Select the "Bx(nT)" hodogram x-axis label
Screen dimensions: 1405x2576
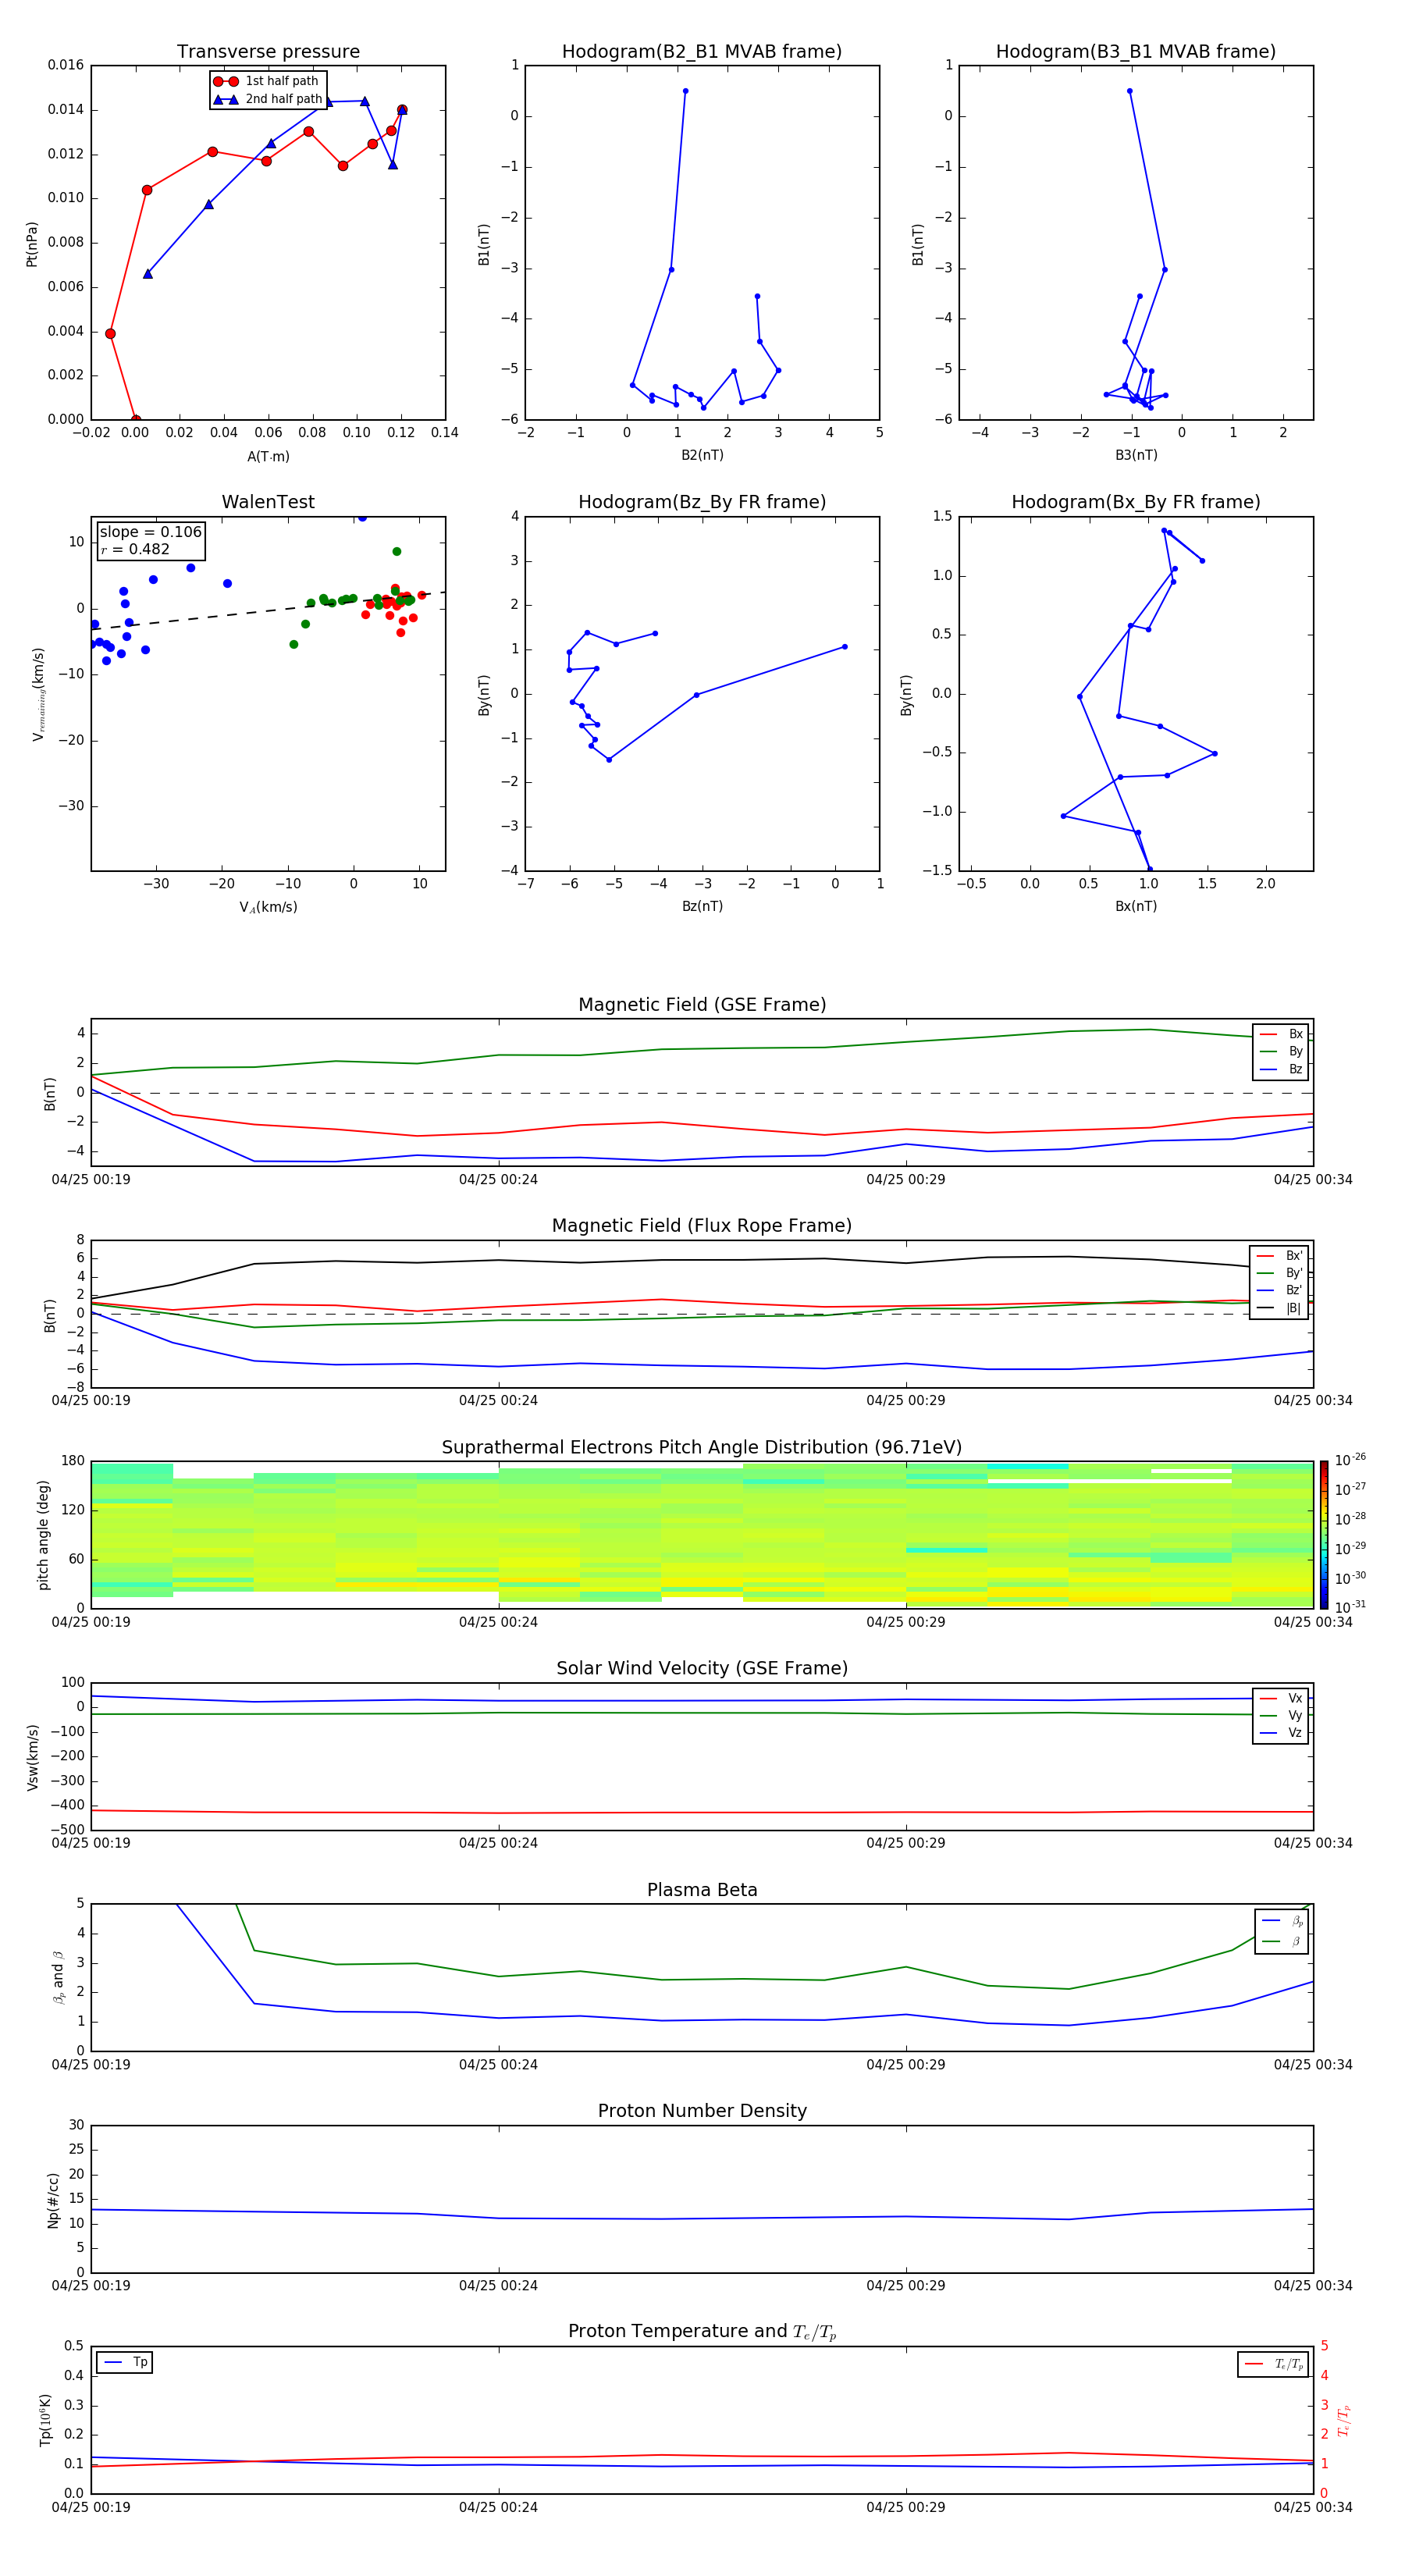(x=1136, y=906)
